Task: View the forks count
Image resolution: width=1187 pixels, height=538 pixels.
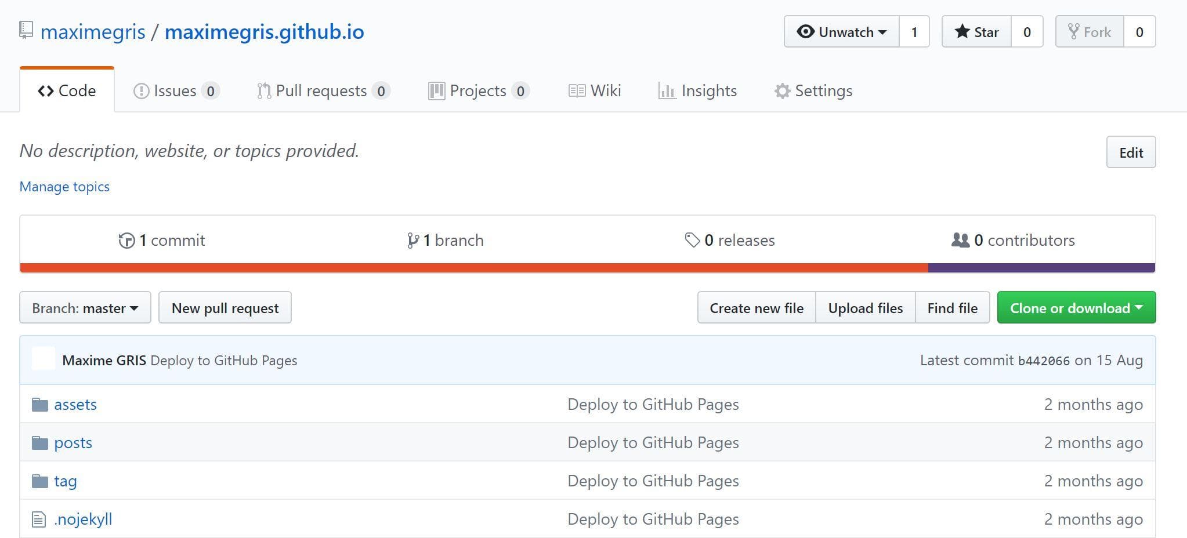Action: [x=1139, y=31]
